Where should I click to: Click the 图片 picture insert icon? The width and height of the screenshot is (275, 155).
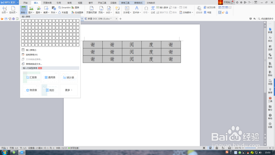click(31, 9)
